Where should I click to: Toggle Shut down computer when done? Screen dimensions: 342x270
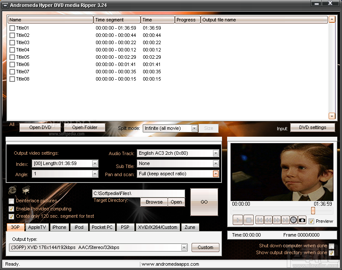pos(331,246)
